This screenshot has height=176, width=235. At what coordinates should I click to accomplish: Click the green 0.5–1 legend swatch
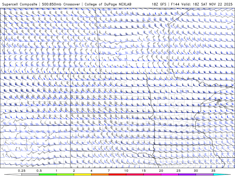coord(48,175)
